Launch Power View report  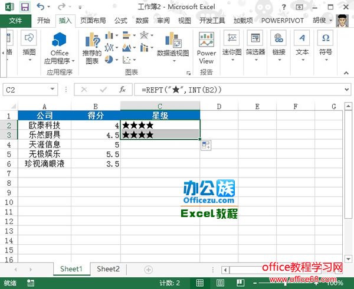[206, 48]
